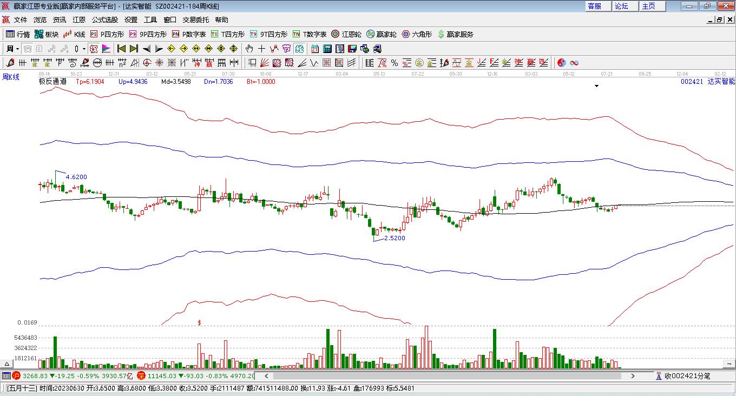This screenshot has width=736, height=396.
Task: Toggle the T数字表 number table view
Action: [310, 34]
